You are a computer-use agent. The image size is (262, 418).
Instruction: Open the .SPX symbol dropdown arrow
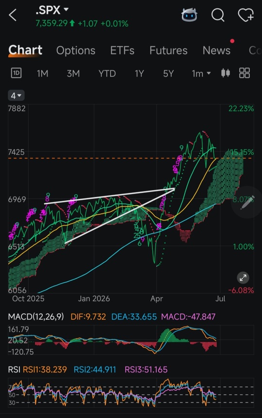pyautogui.click(x=66, y=10)
